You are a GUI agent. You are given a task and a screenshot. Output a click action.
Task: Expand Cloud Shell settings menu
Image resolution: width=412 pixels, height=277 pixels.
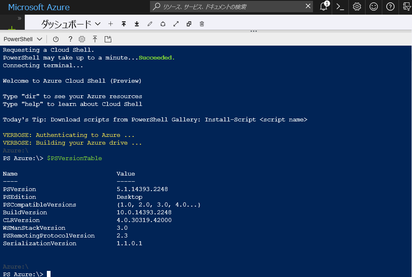click(x=82, y=39)
